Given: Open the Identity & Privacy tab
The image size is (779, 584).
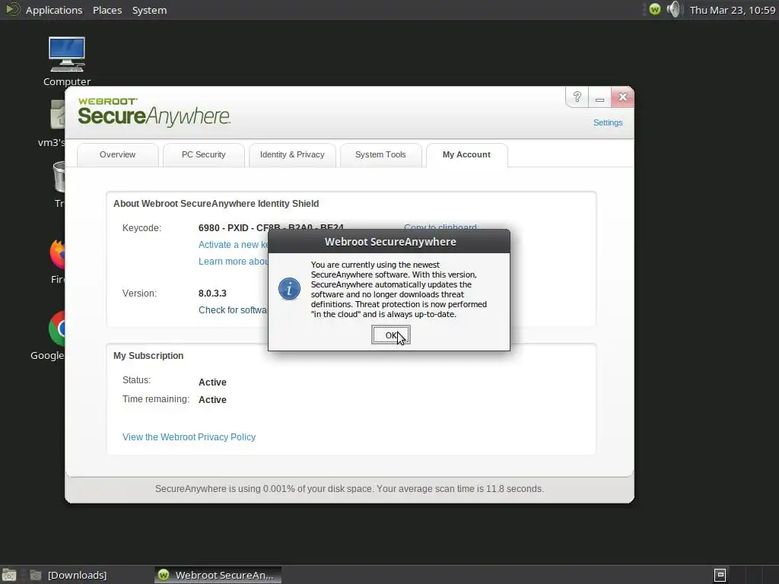Looking at the screenshot, I should point(292,154).
